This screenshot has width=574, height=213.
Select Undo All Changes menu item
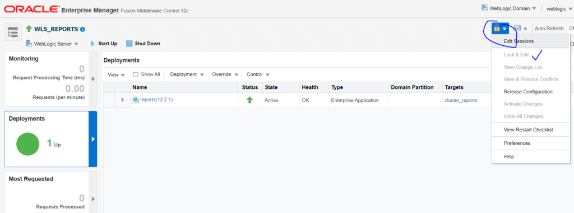click(x=531, y=116)
